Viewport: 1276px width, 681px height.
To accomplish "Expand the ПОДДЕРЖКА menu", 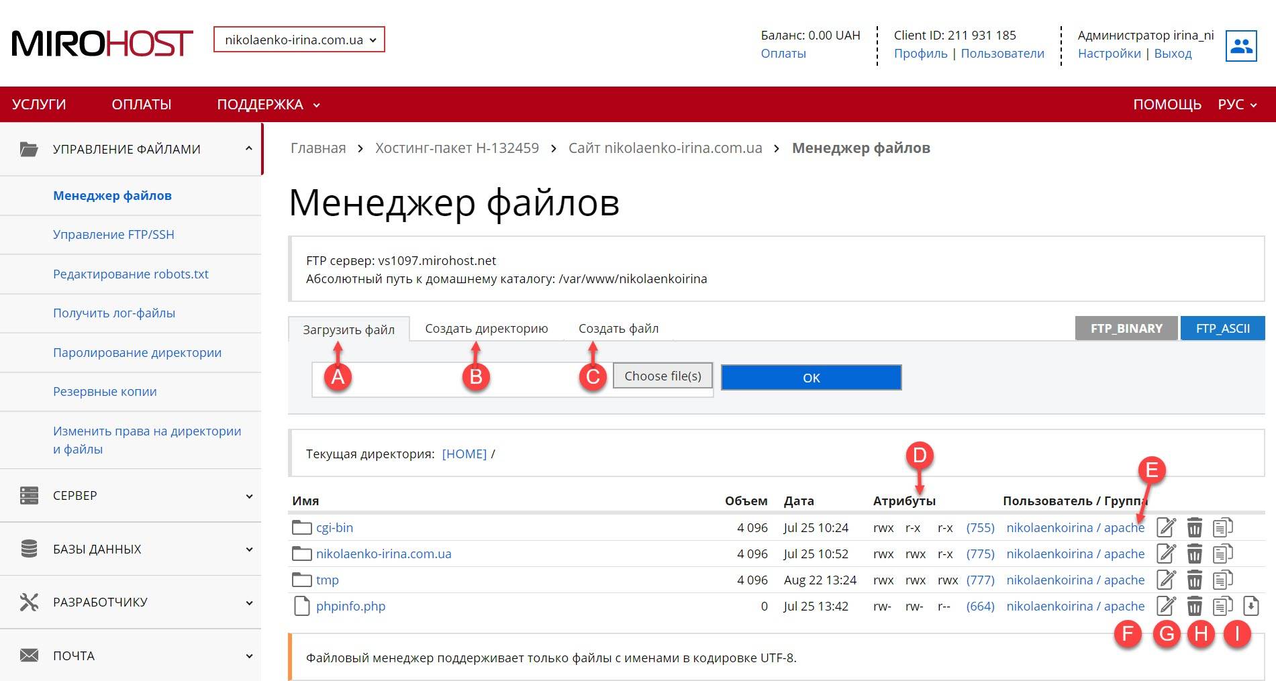I will [268, 105].
